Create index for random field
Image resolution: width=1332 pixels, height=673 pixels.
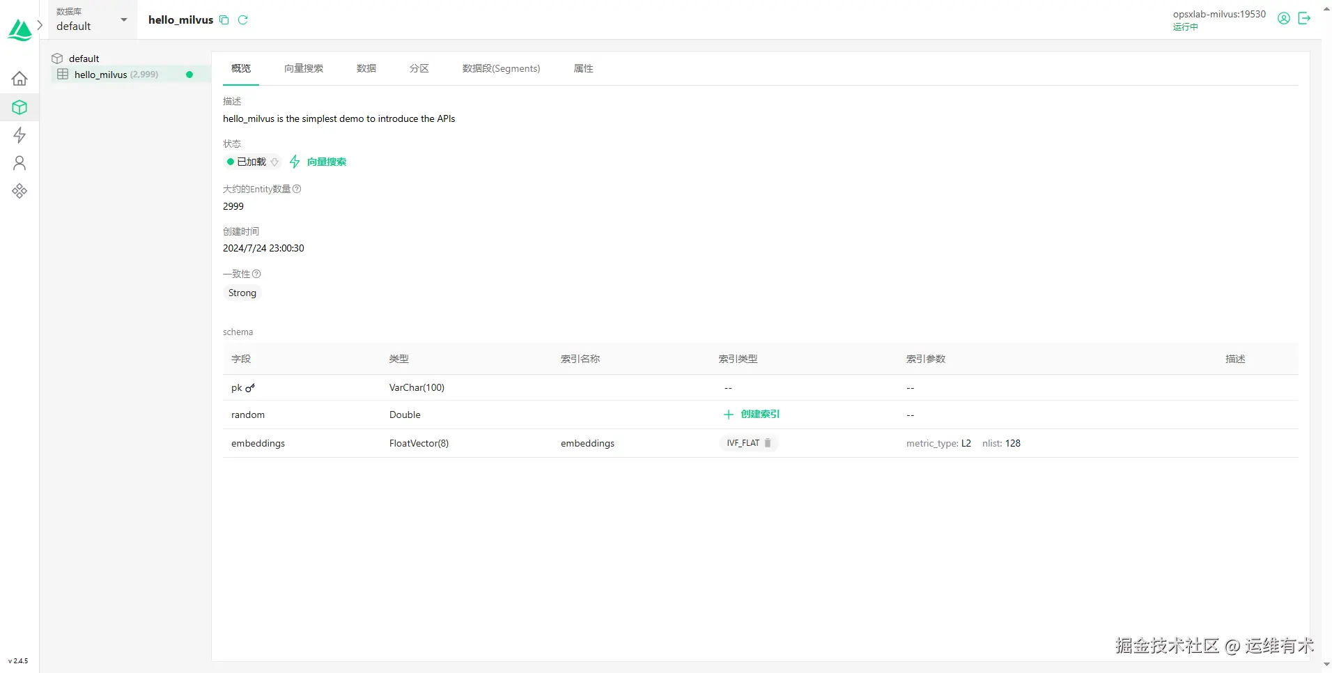(752, 414)
